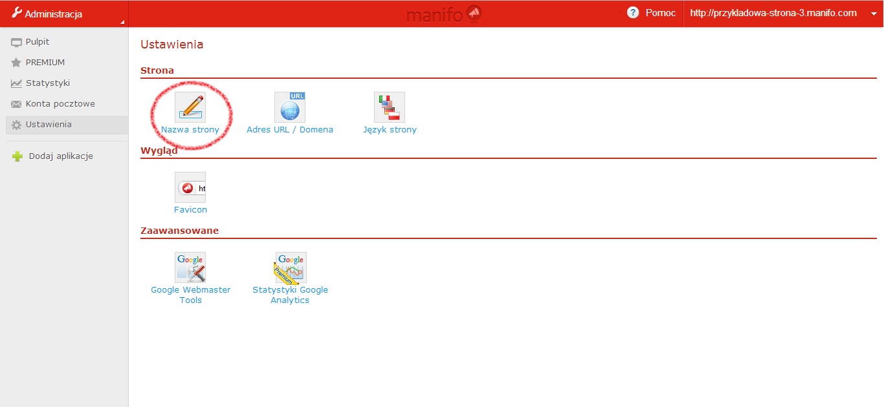The image size is (884, 407).
Task: Click the Nazwa strony pencil icon
Action: pos(190,107)
